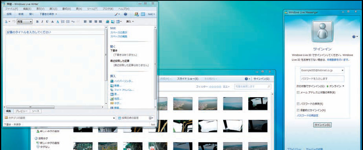This screenshot has width=363, height=150.
Task: Click the '新規' toolbar button
Action: coord(21,14)
